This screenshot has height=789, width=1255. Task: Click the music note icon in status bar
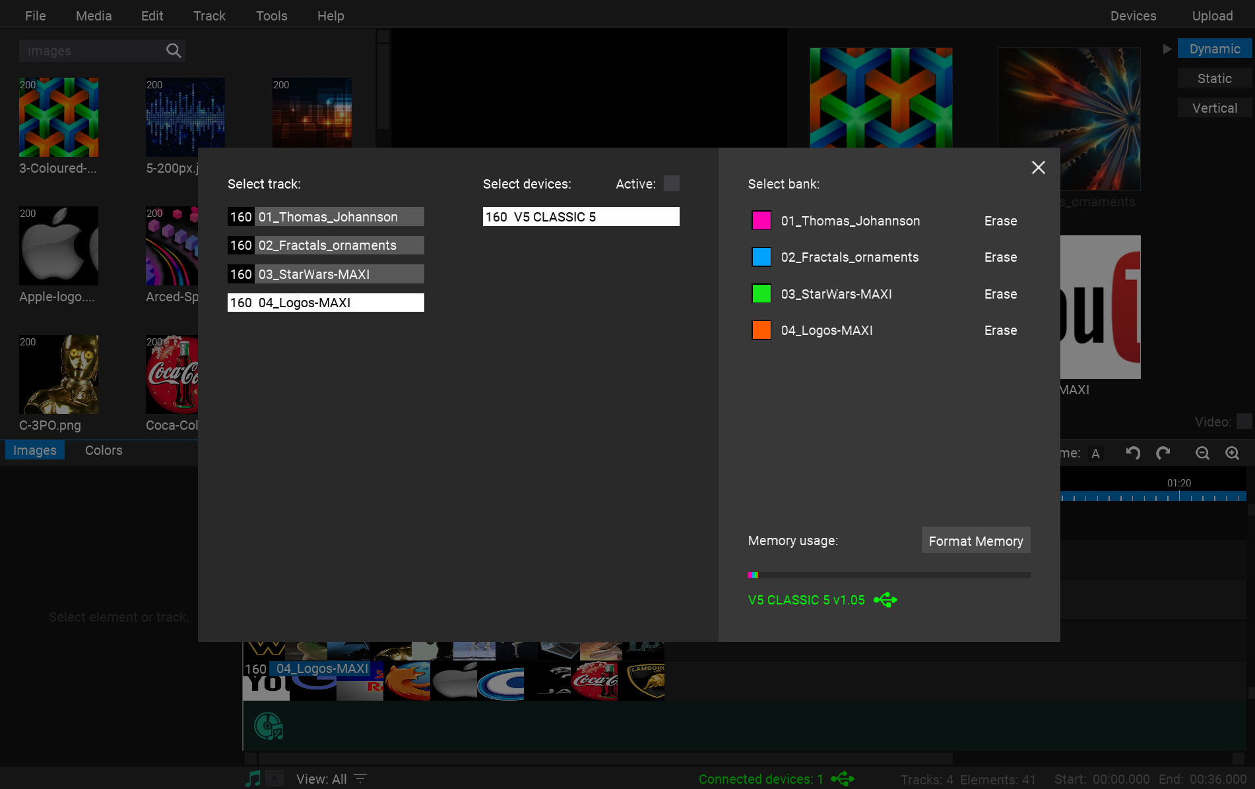253,778
